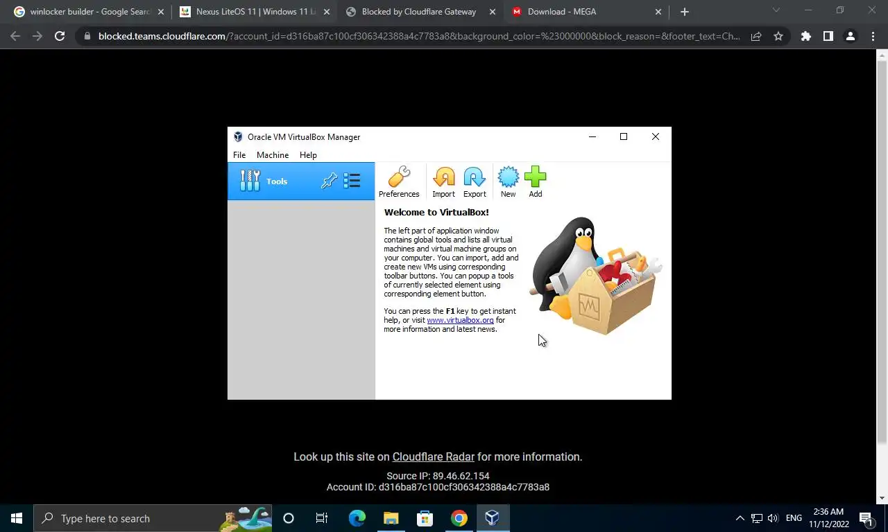Open the Help menu in VirtualBox
Viewport: 888px width, 532px height.
(308, 155)
